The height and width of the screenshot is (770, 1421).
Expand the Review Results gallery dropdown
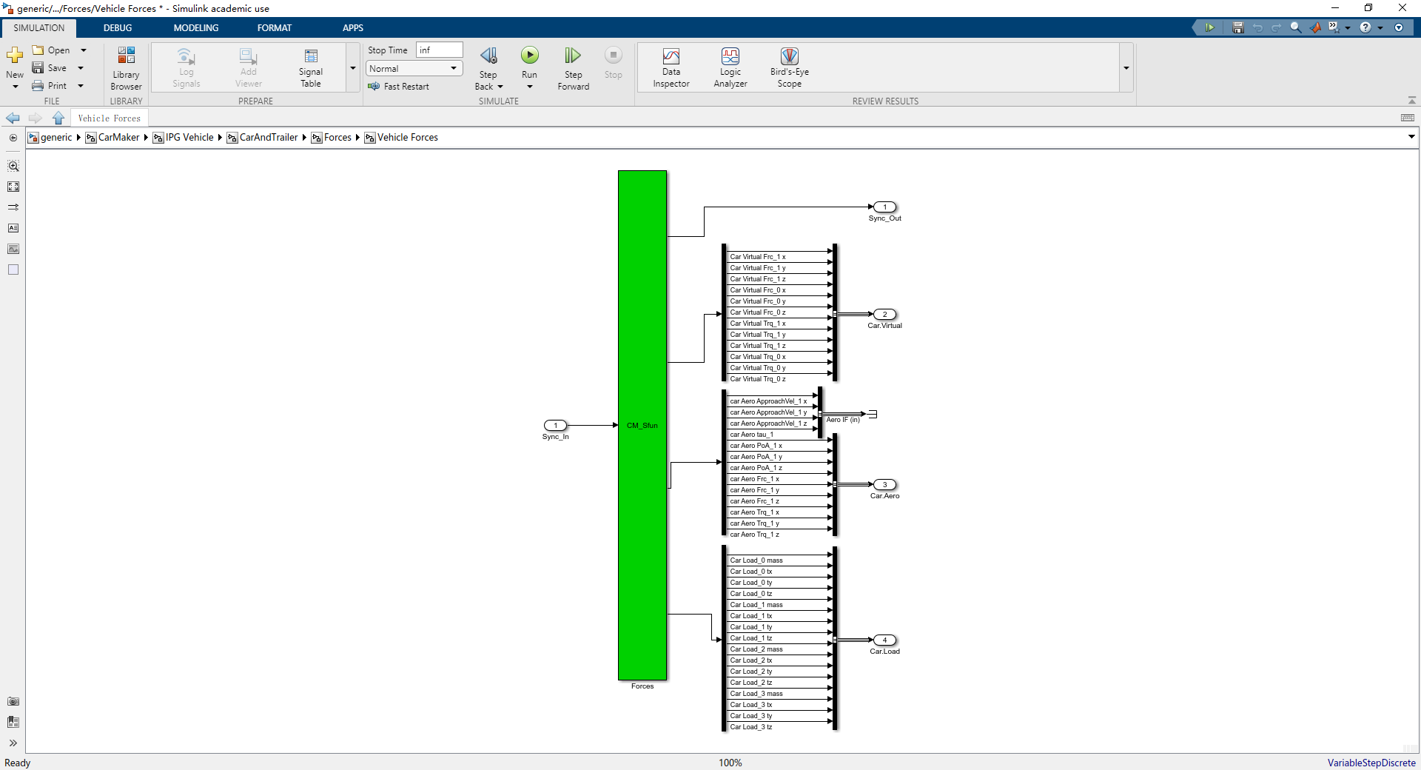pos(1126,68)
